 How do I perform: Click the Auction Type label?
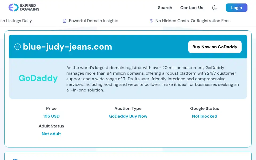(128, 109)
